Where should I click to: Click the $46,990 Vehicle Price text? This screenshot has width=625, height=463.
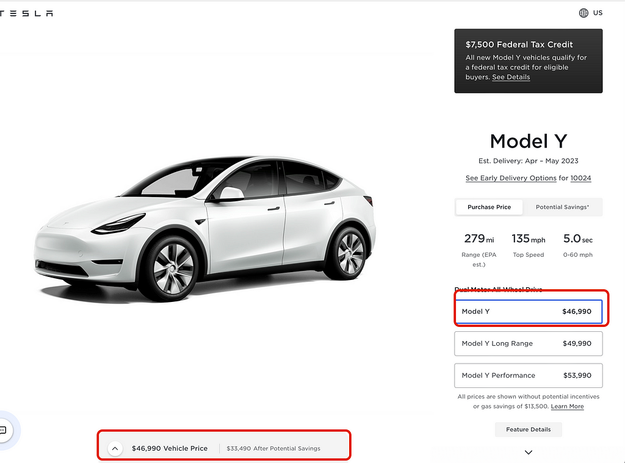coord(170,448)
